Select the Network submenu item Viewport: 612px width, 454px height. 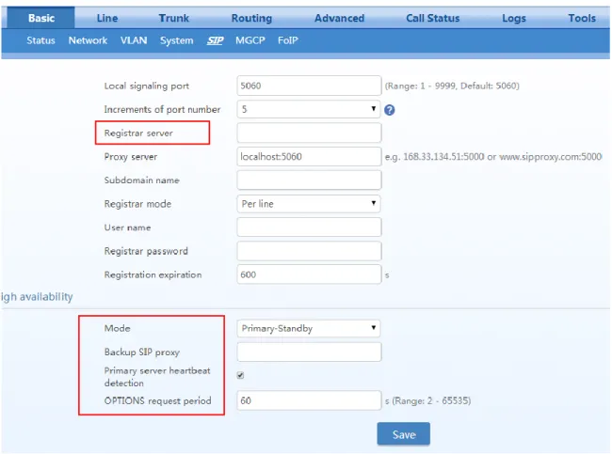coord(88,40)
